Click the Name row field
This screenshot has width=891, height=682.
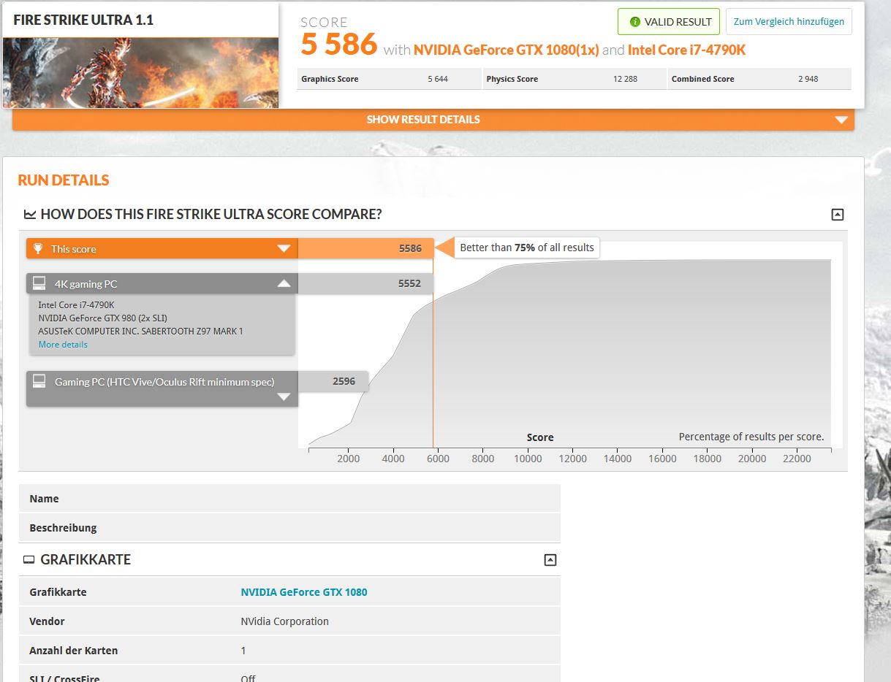(289, 499)
